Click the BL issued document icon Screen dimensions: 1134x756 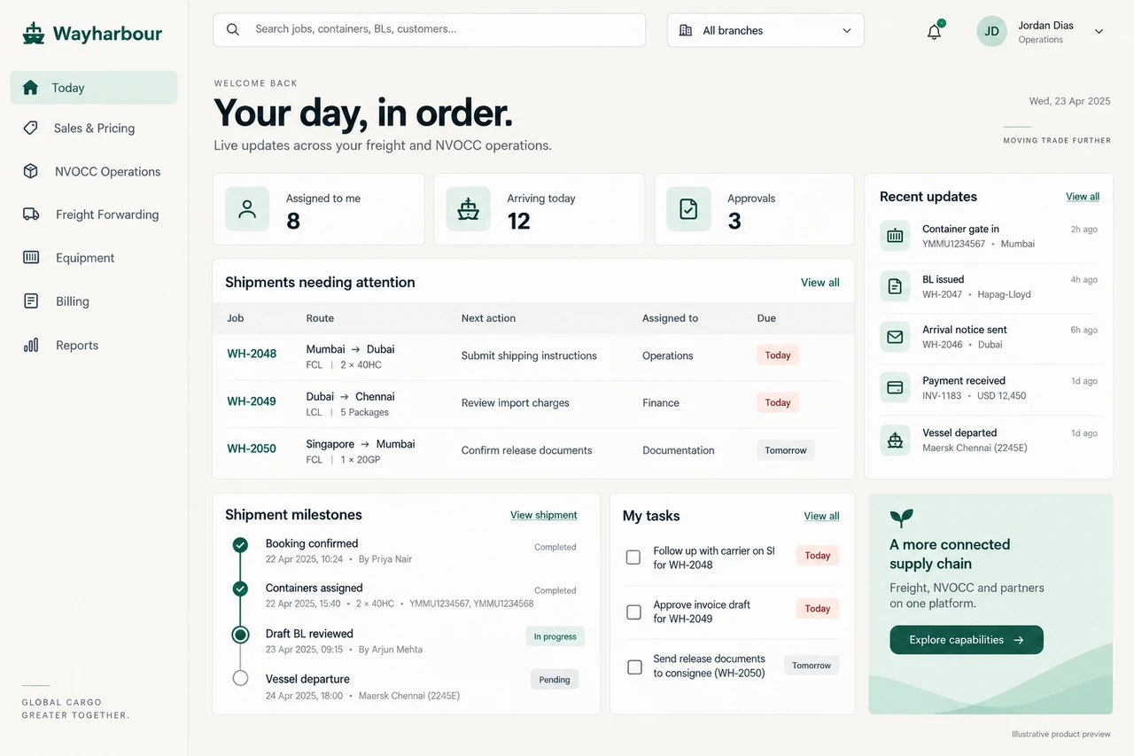pyautogui.click(x=895, y=286)
